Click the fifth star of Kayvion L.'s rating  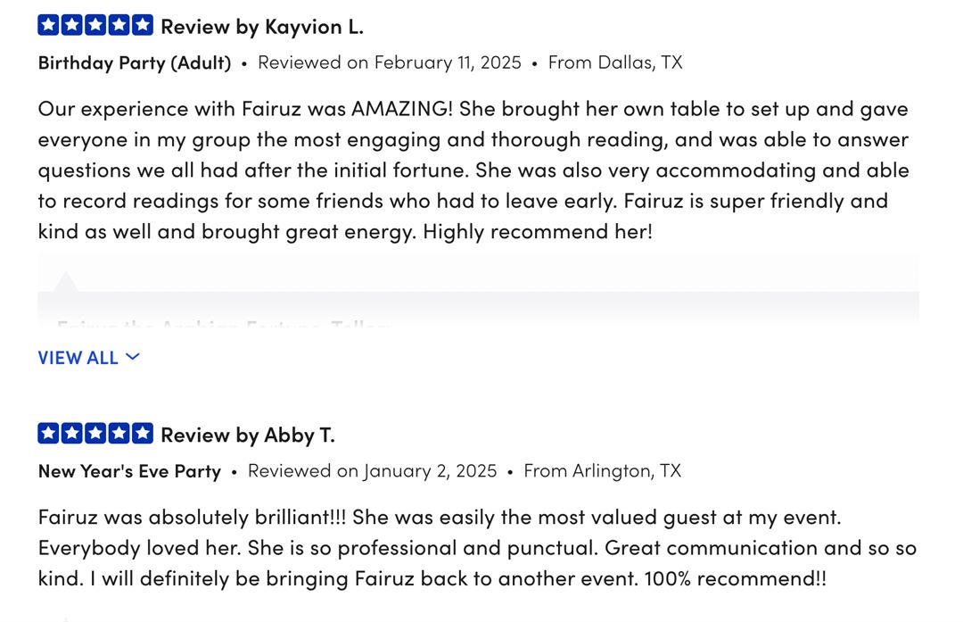coord(143,25)
